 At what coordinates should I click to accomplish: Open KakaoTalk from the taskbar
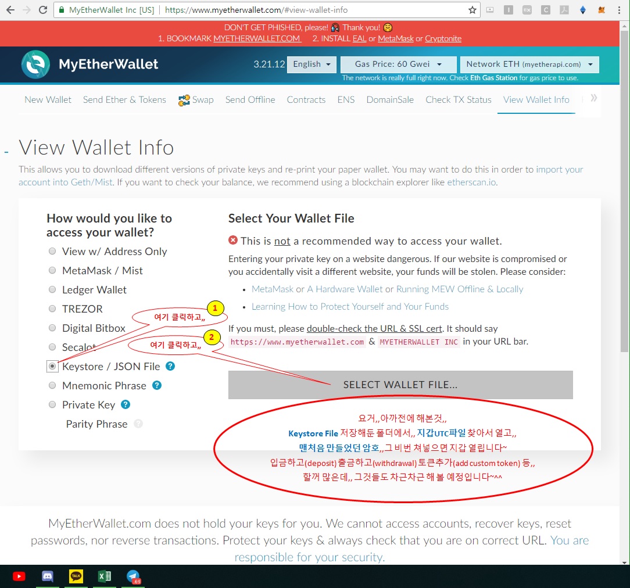pyautogui.click(x=76, y=576)
